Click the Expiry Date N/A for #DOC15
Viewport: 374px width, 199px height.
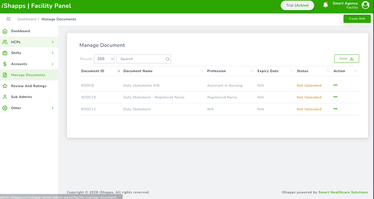pos(261,97)
